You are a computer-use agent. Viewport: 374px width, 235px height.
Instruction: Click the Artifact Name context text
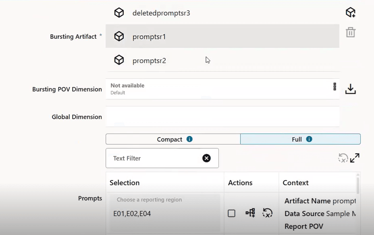point(320,201)
